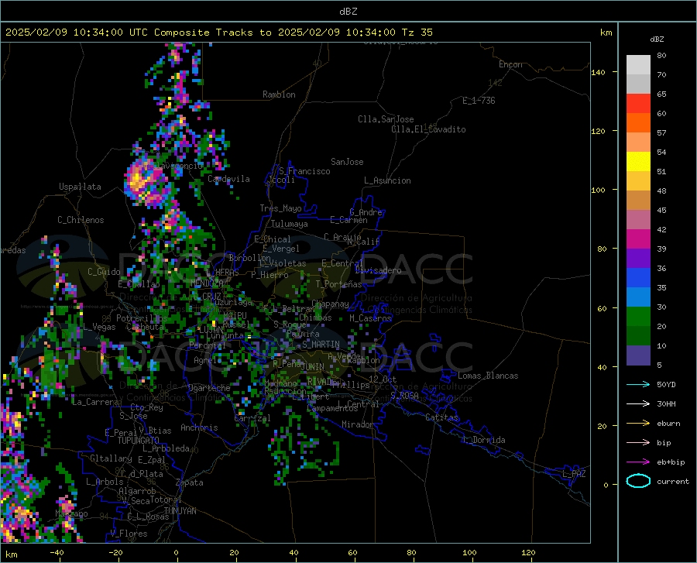Click the Uspallata place label
This screenshot has height=563, width=697.
pyautogui.click(x=80, y=187)
